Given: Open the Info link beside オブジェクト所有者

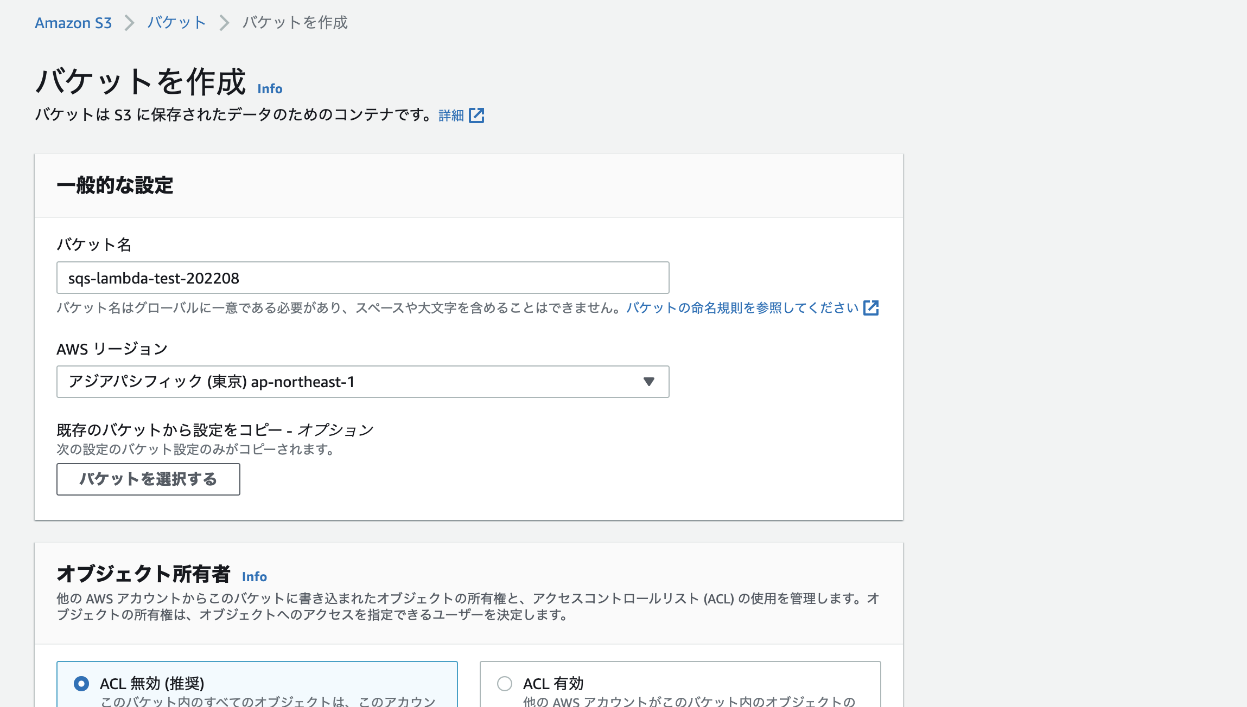Looking at the screenshot, I should pos(254,577).
